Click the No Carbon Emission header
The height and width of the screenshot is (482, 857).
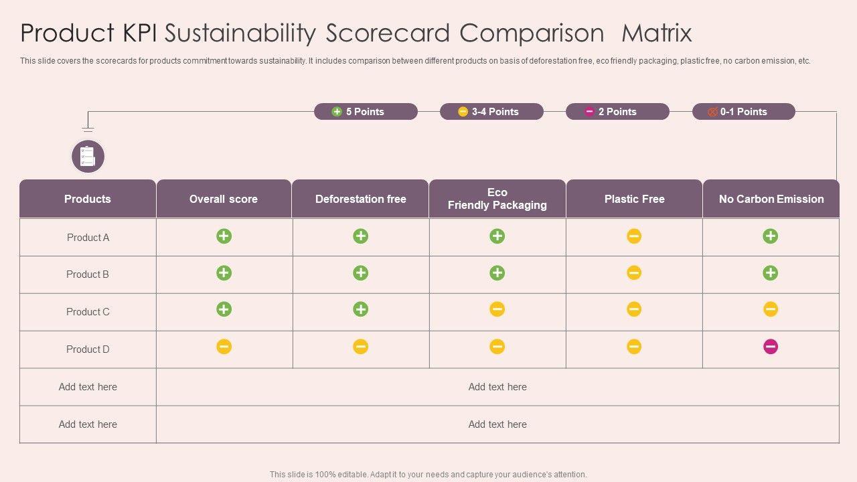coord(771,199)
